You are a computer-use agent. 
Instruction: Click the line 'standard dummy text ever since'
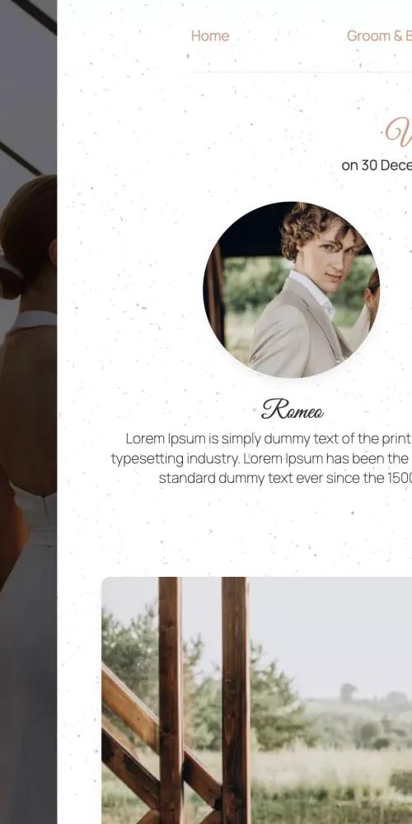[285, 478]
